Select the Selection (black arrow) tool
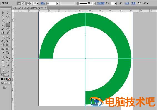The height and width of the screenshot is (110, 157). (x=3, y=13)
